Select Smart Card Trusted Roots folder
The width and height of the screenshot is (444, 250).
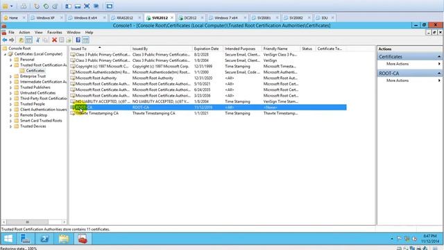pyautogui.click(x=41, y=121)
